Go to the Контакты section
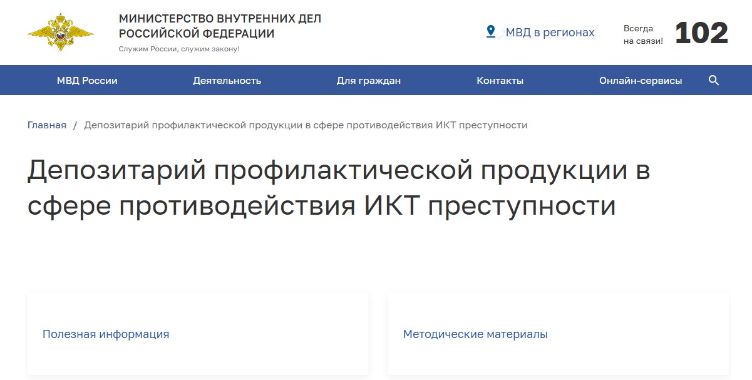 [500, 80]
